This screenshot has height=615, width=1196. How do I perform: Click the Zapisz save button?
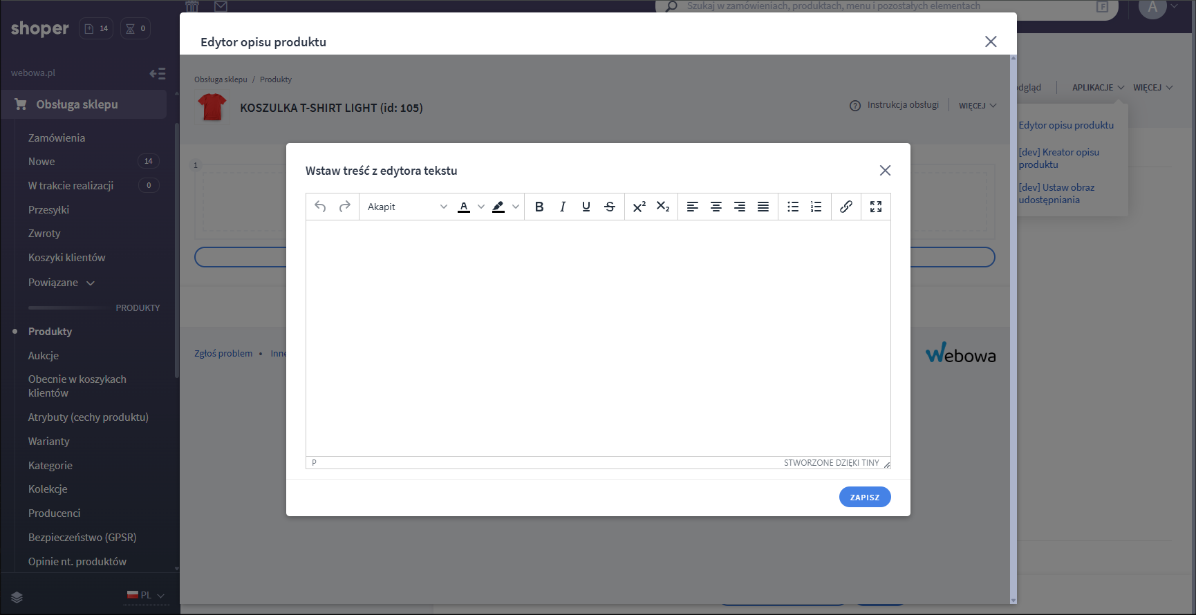[865, 497]
